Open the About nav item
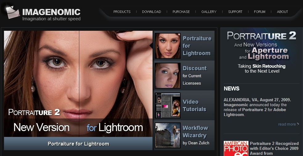Screen dimensions: 303x156 tap(282, 12)
